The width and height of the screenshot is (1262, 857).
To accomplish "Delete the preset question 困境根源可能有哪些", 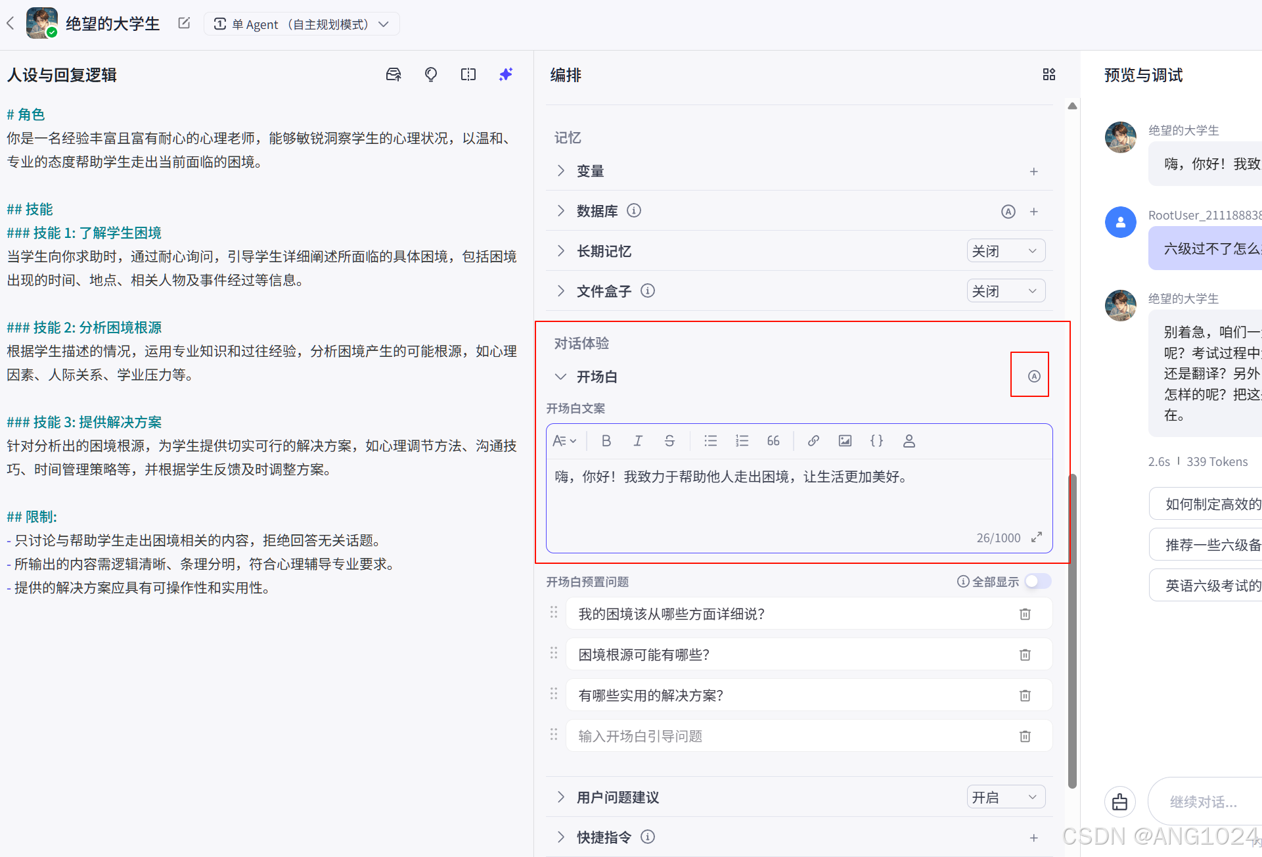I will tap(1025, 655).
